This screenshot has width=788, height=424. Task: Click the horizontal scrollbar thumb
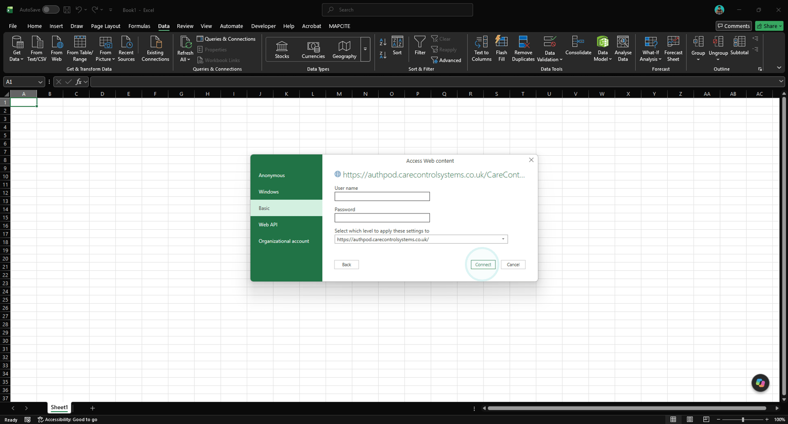tap(626, 408)
